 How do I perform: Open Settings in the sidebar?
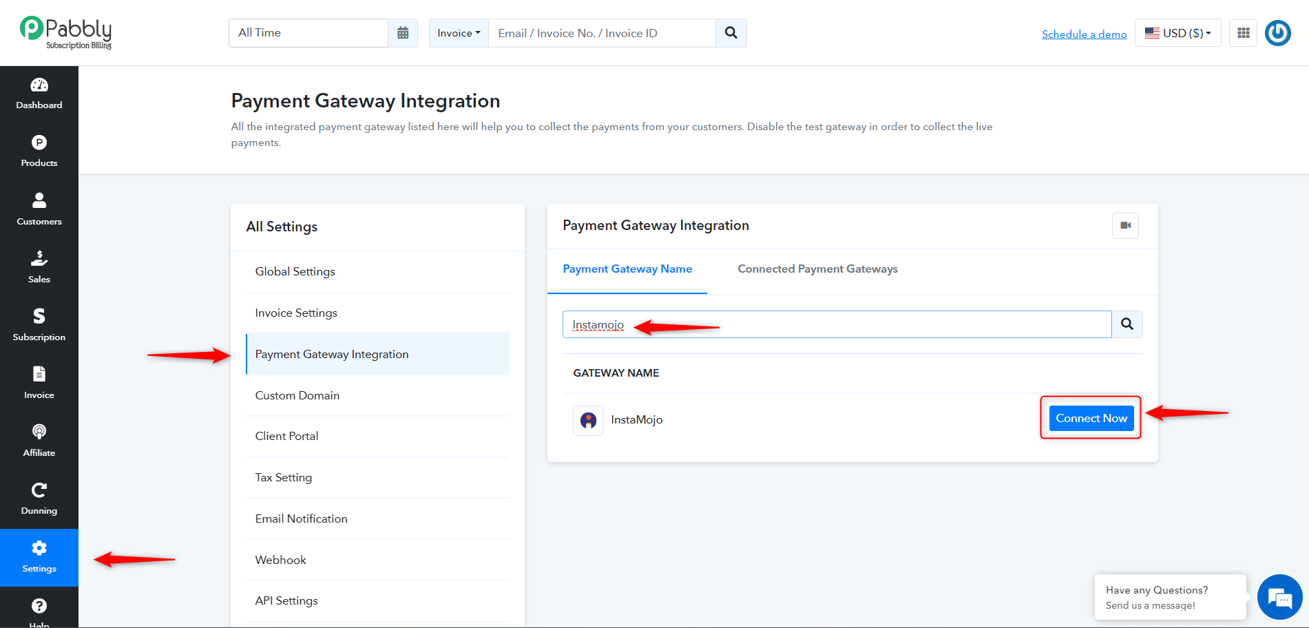(x=39, y=558)
